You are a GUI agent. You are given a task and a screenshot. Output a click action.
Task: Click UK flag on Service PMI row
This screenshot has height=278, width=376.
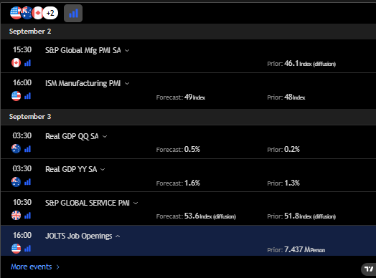(x=16, y=216)
